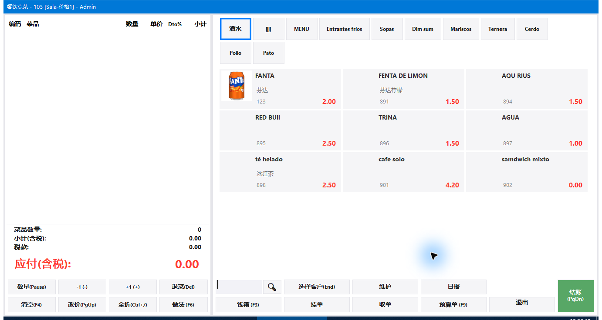Click the green 结账 (PgDn) checkout button

[575, 296]
